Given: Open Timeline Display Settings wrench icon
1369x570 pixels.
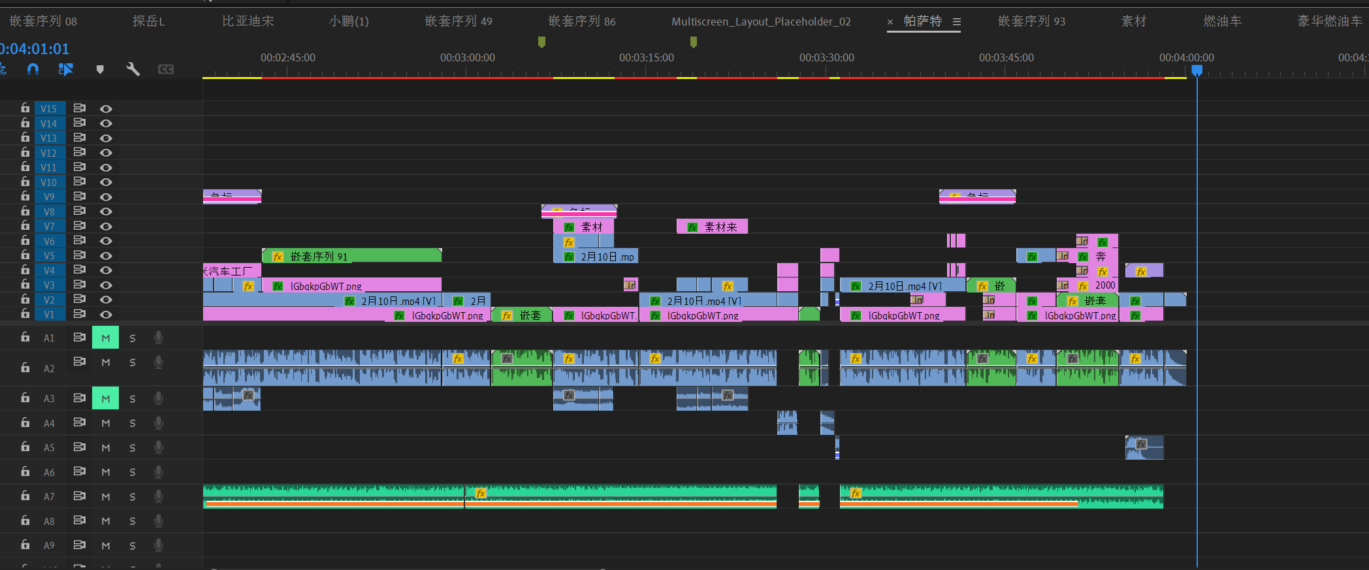Looking at the screenshot, I should (133, 69).
